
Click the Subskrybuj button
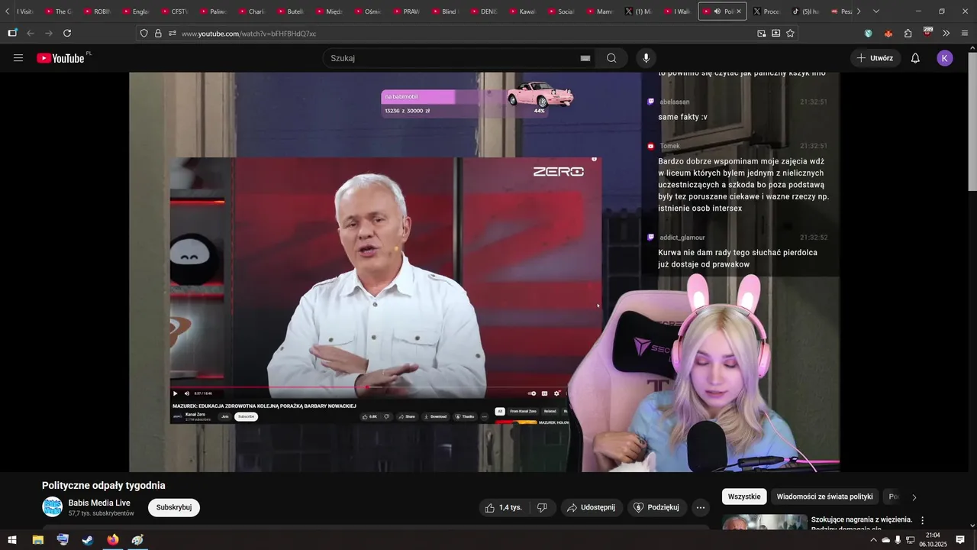(x=174, y=507)
